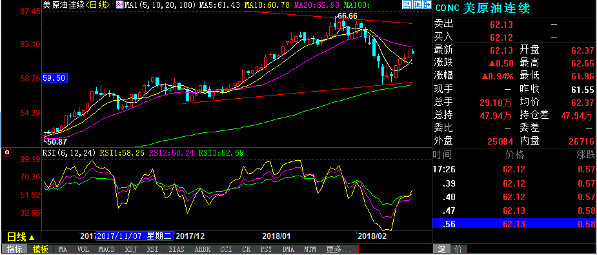Viewport: 597px width, 255px height.
Task: Click the MA1 indicator chart icon
Action: [x=119, y=5]
